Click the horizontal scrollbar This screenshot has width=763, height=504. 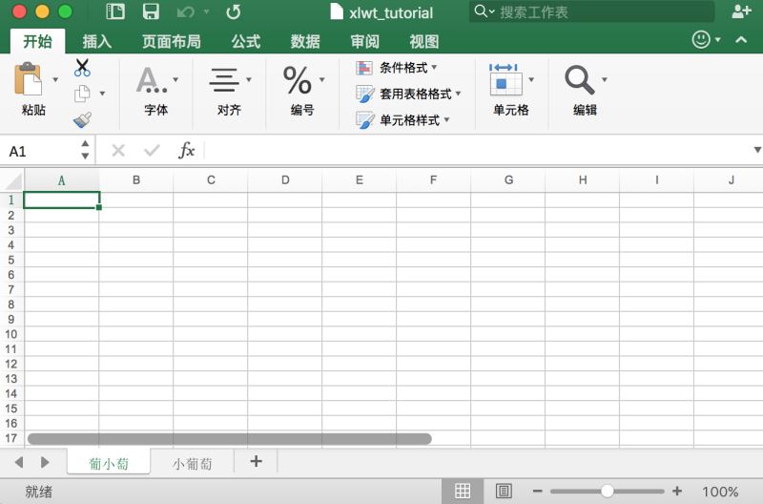click(x=230, y=439)
